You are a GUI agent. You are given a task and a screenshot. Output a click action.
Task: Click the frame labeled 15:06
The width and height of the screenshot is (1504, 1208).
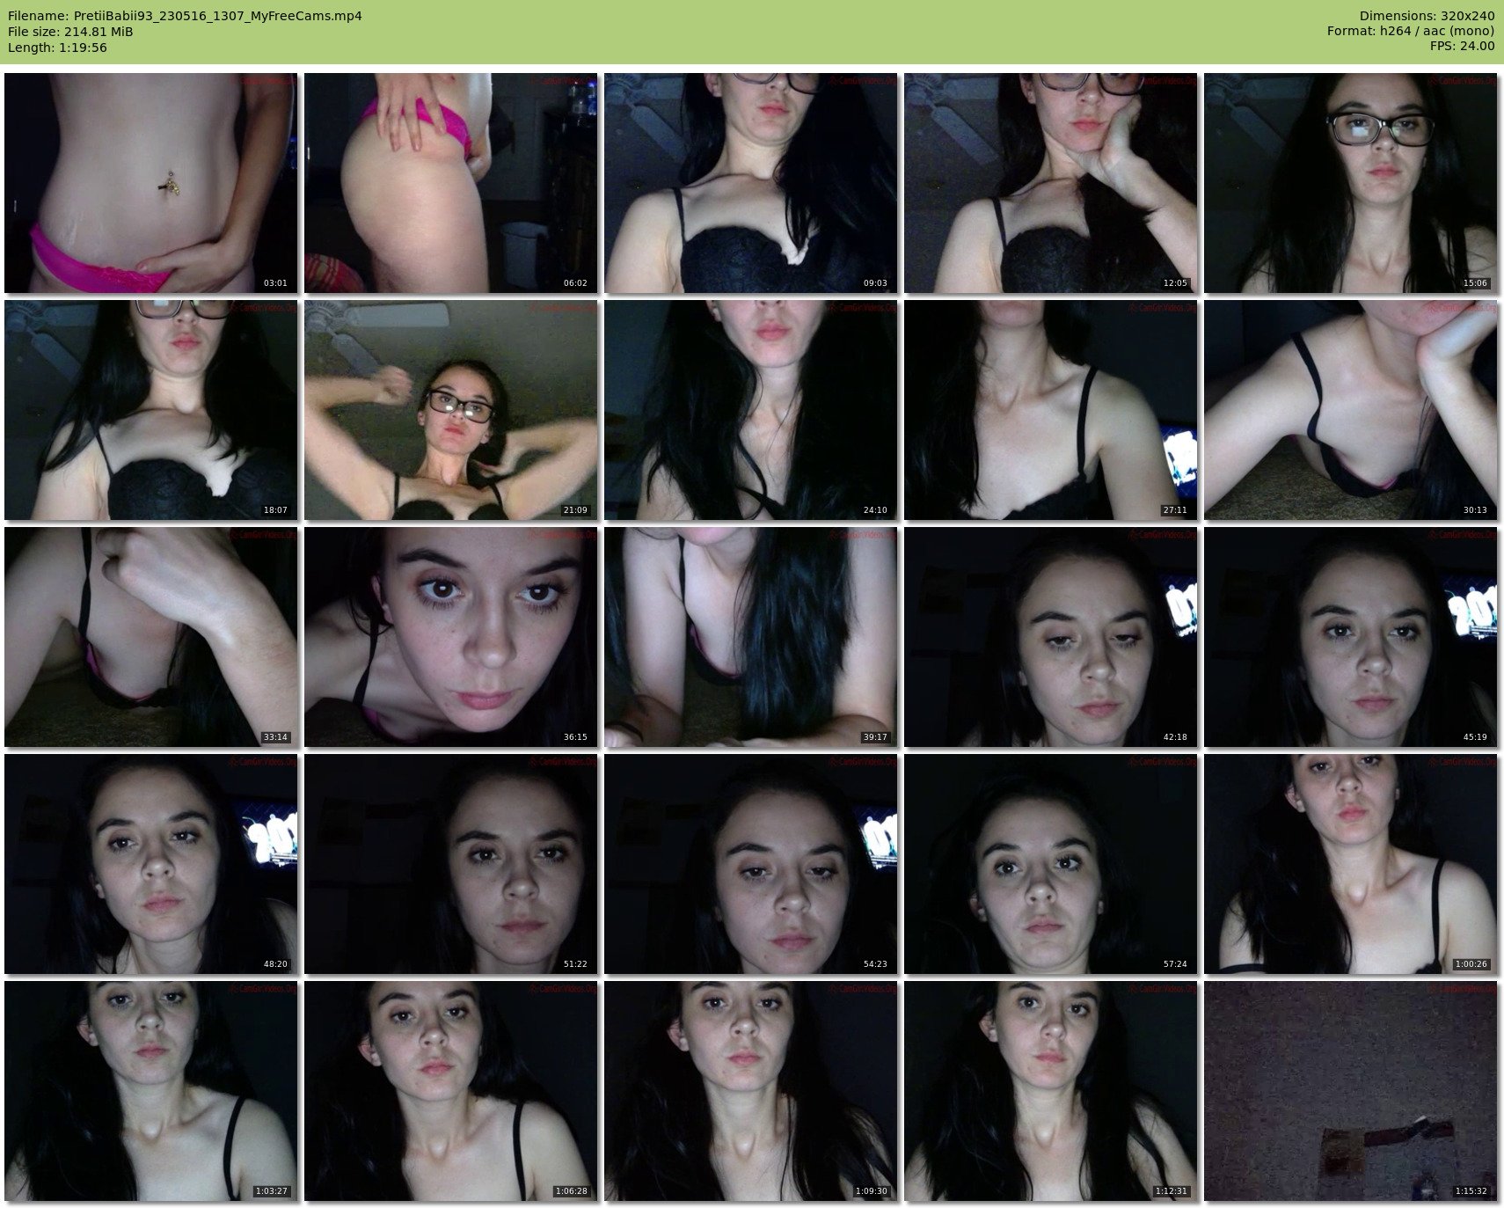(1350, 183)
